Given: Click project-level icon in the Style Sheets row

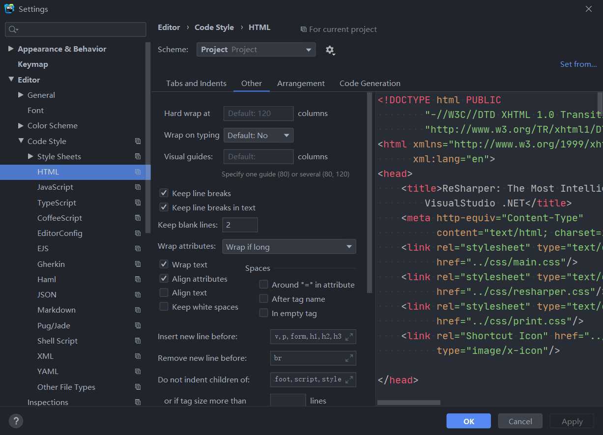Looking at the screenshot, I should pos(138,156).
